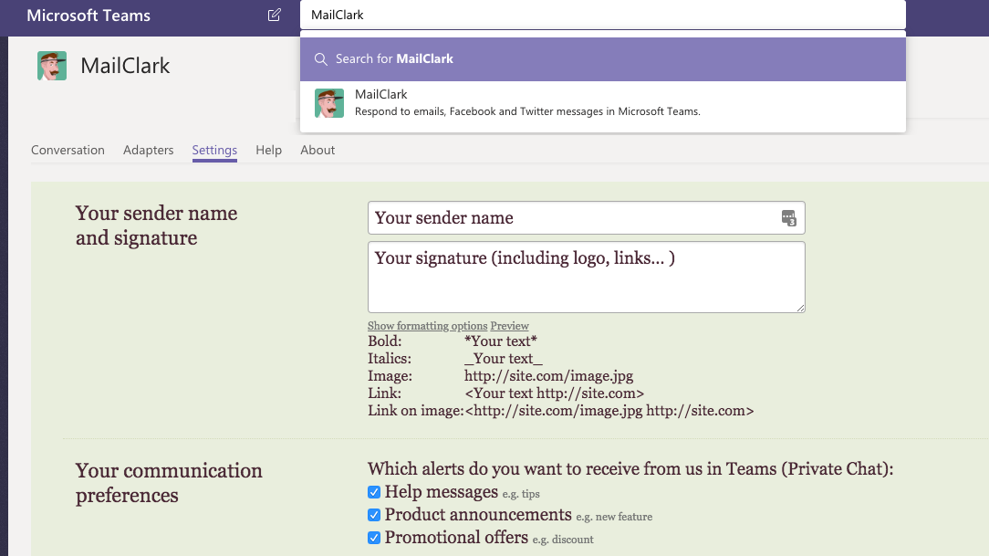Click the 'Your communication preferences' heading
This screenshot has height=556, width=989.
169,483
